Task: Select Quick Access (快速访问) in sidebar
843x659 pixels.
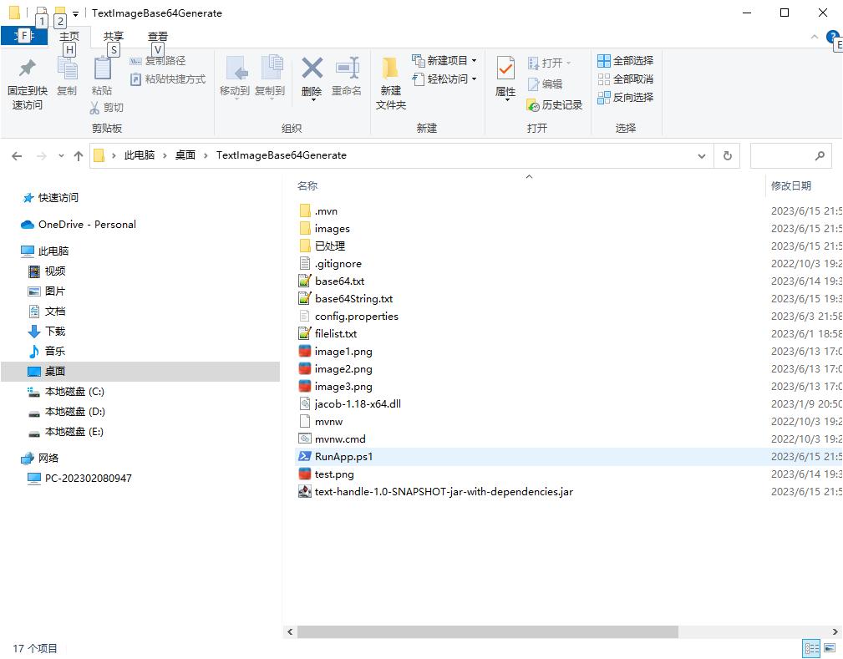Action: pos(58,198)
